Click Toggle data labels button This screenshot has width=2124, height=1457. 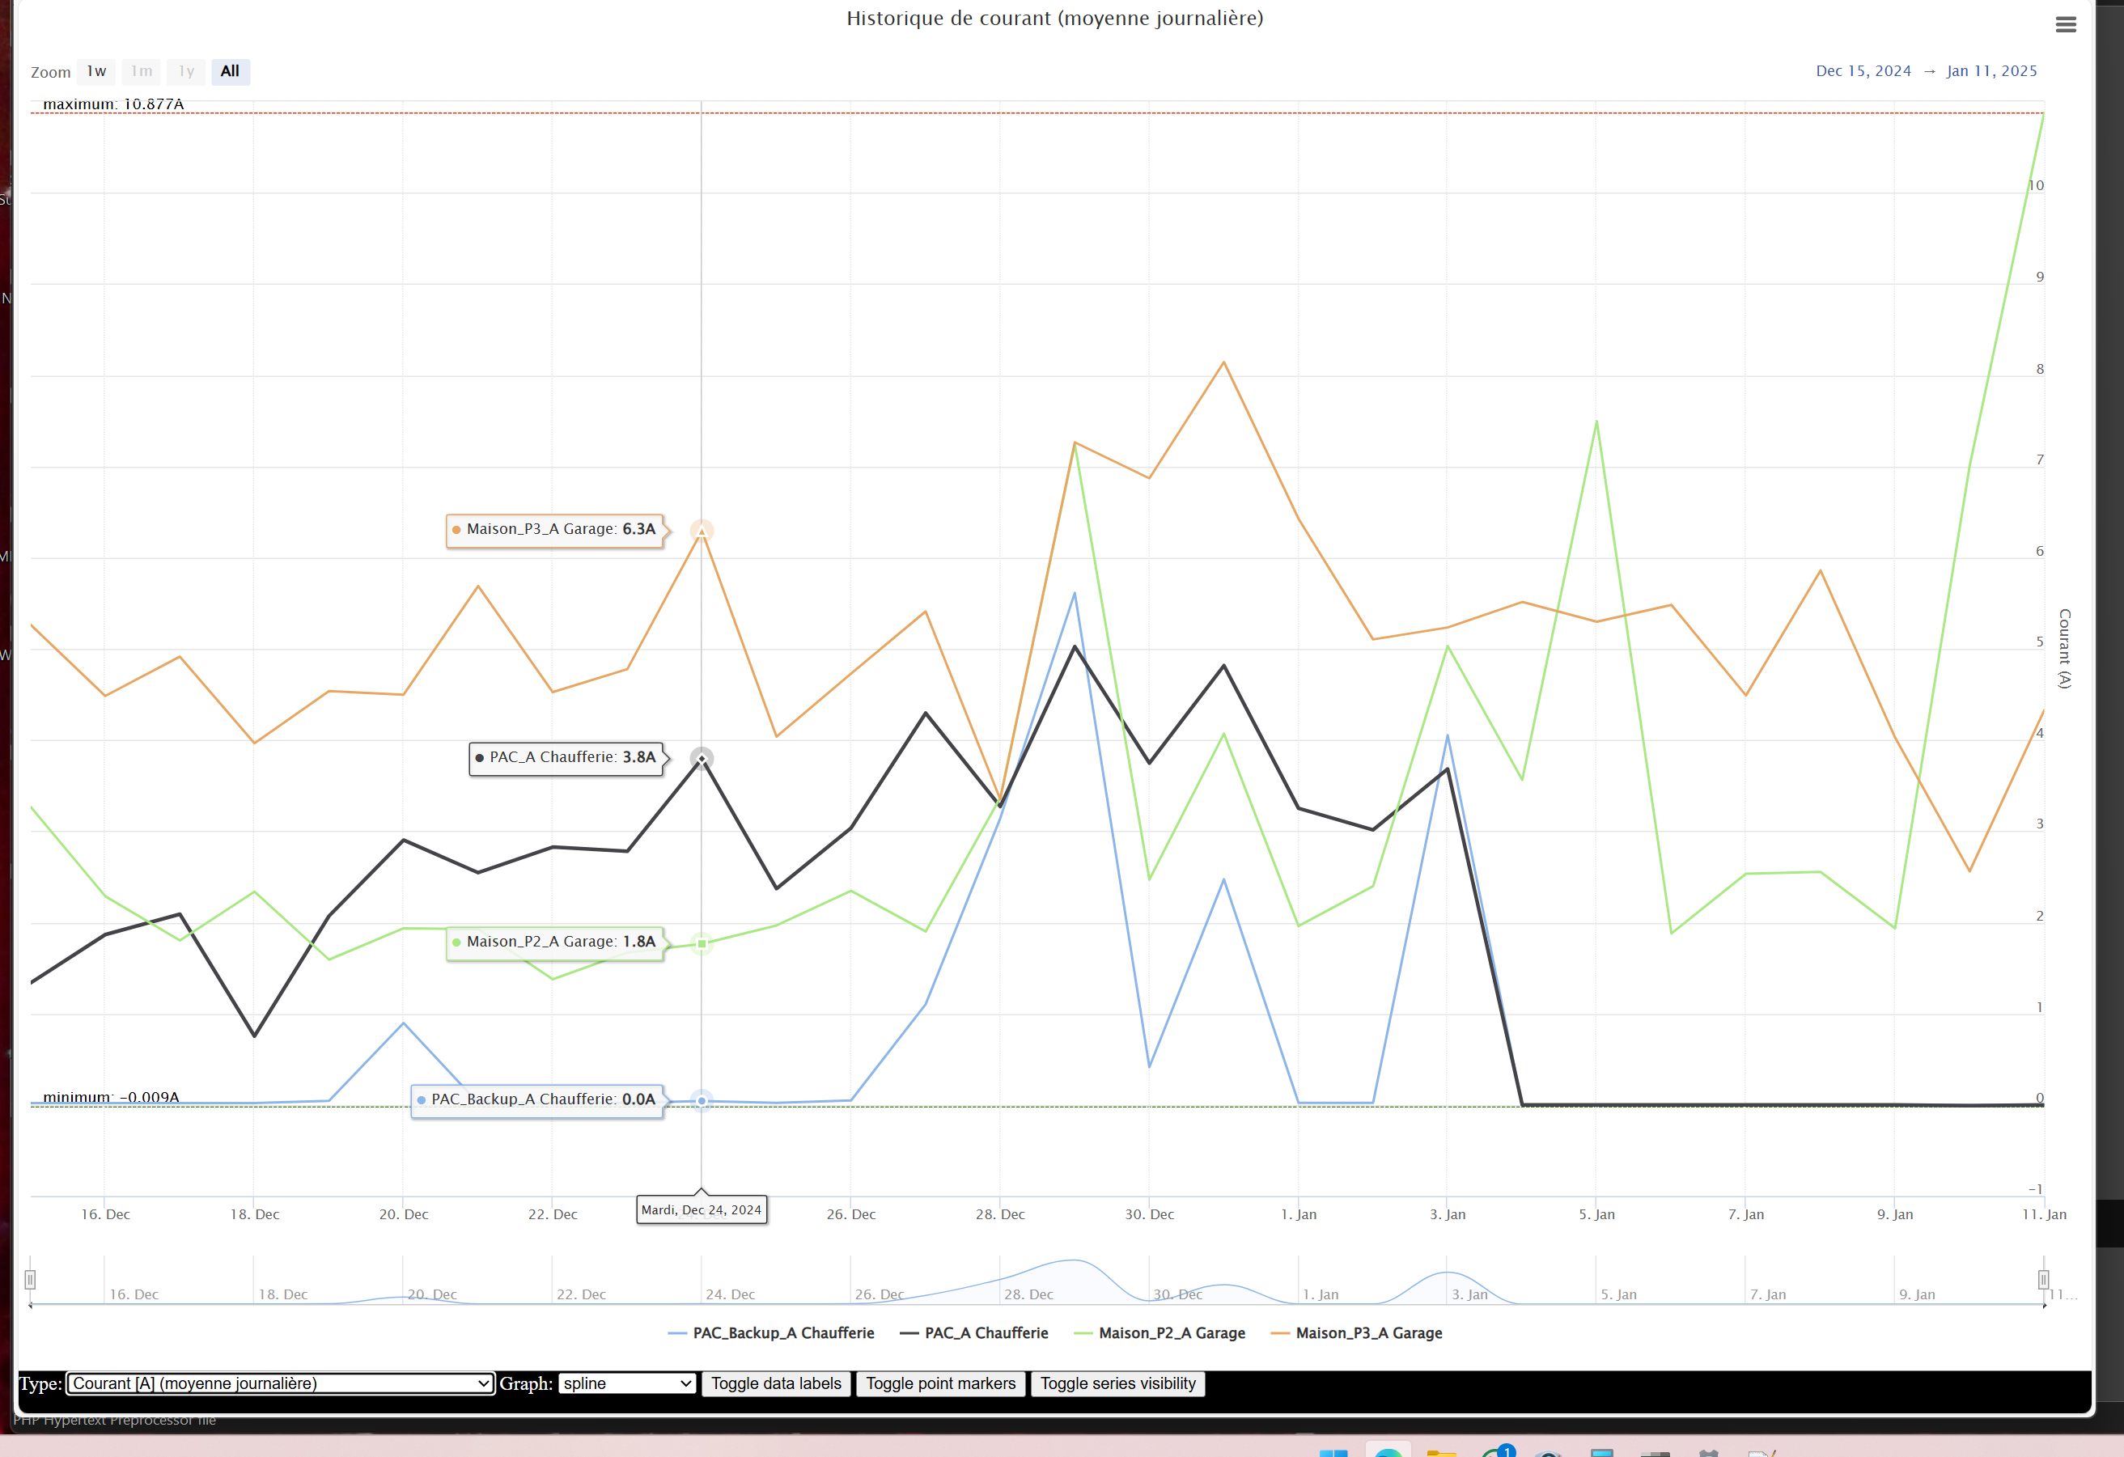(x=776, y=1384)
